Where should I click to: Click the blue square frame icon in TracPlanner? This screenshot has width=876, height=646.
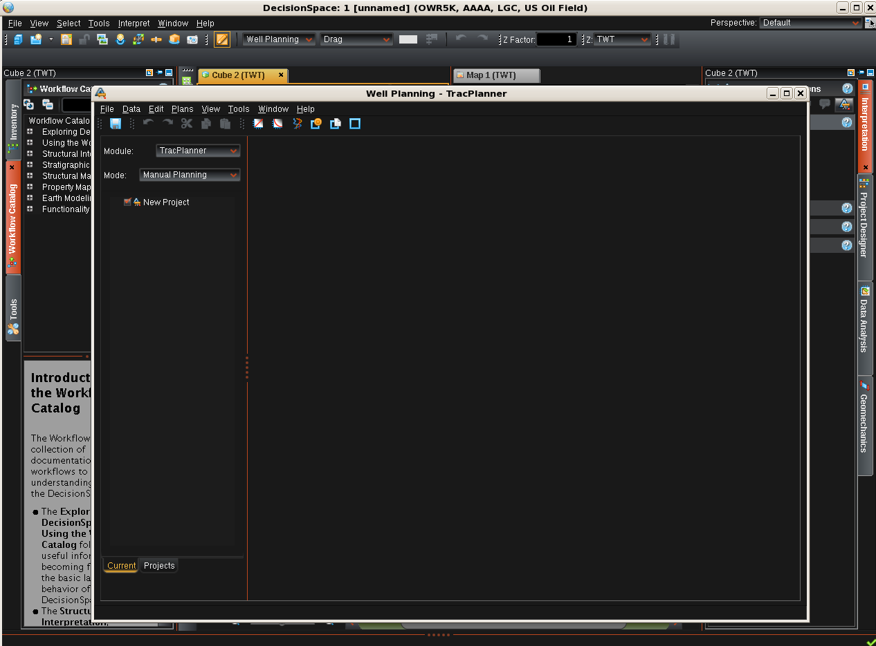click(x=355, y=124)
